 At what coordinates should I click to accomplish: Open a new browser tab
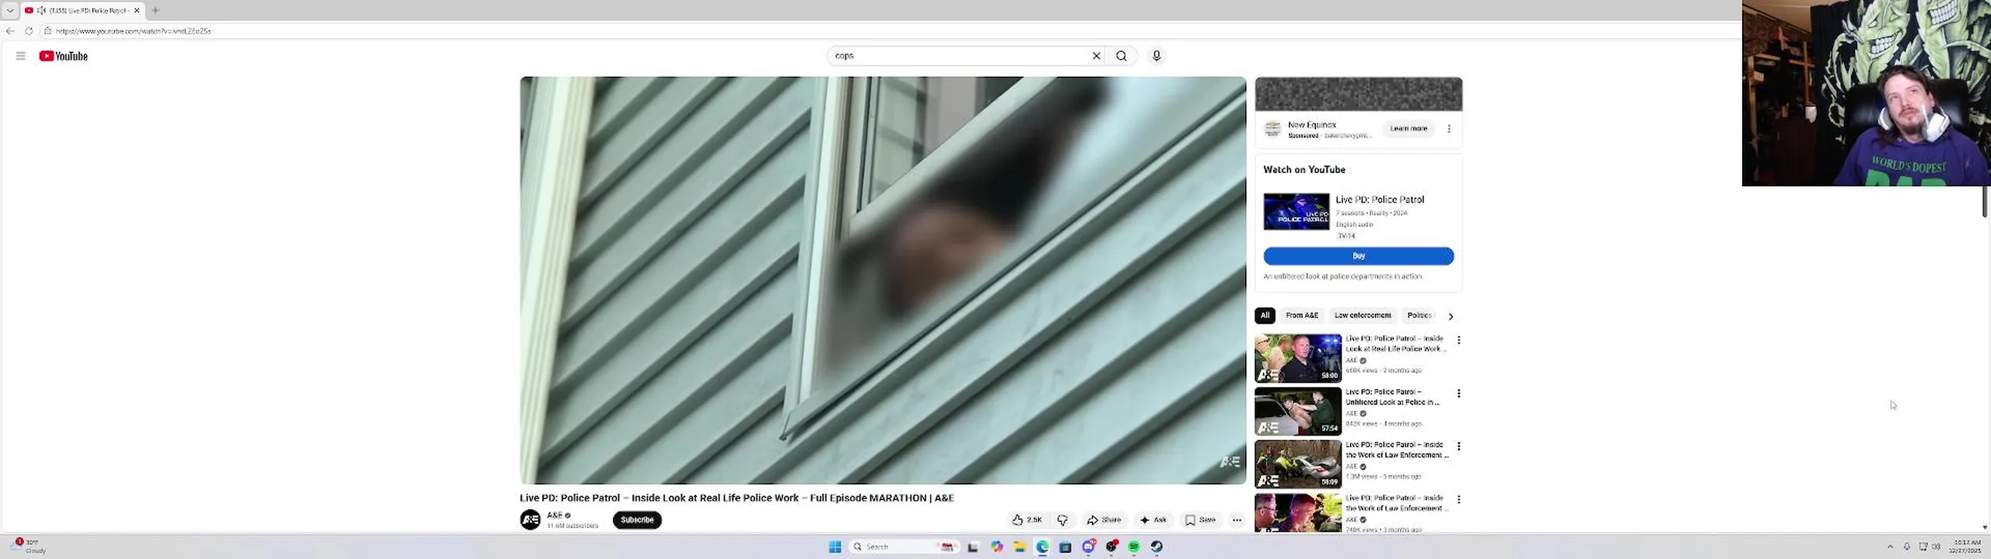tap(156, 10)
